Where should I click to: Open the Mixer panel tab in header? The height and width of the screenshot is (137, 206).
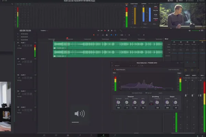(x=170, y=1)
